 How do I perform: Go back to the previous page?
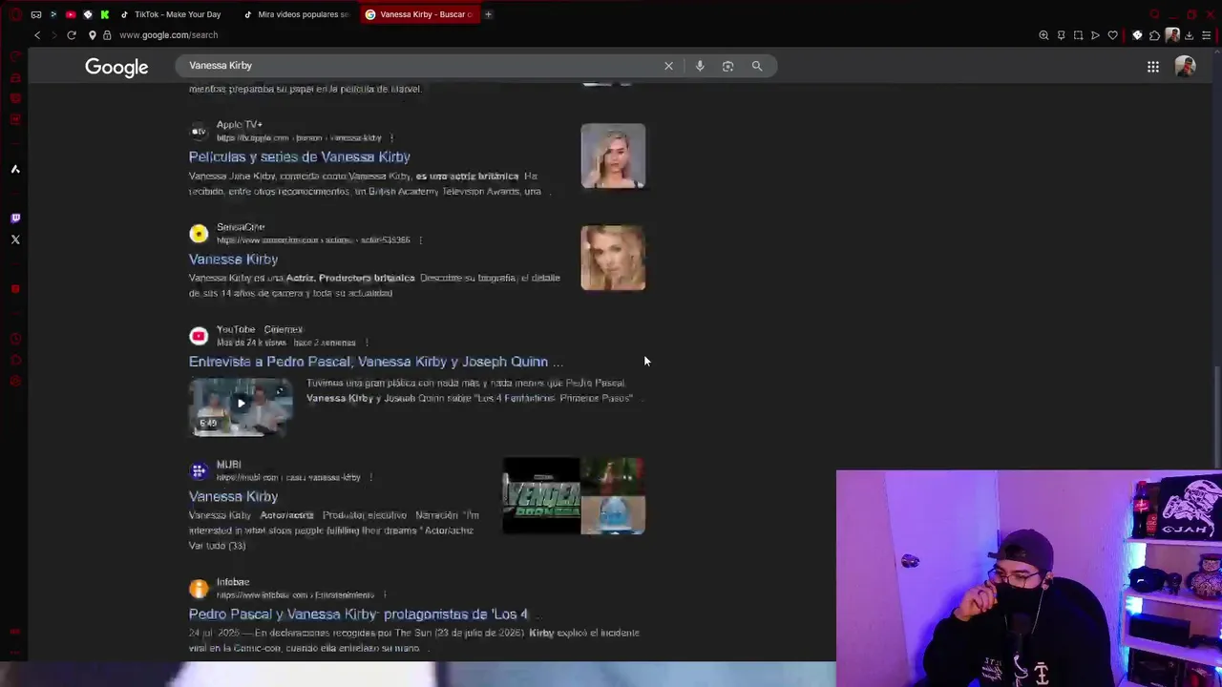point(37,35)
